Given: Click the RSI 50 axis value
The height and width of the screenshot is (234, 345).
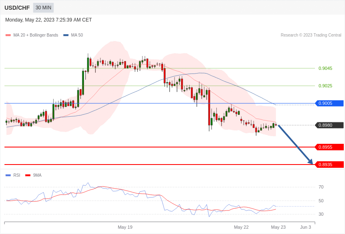Looking at the screenshot, I should pos(321,201).
